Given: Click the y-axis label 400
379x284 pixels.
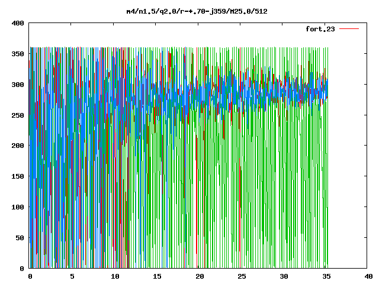Looking at the screenshot, I should (x=18, y=23).
